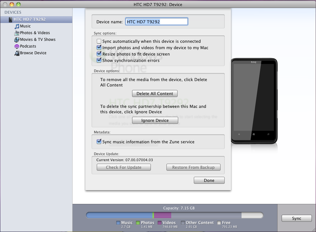The image size is (316, 232).
Task: Click the Sync button
Action: point(297,219)
